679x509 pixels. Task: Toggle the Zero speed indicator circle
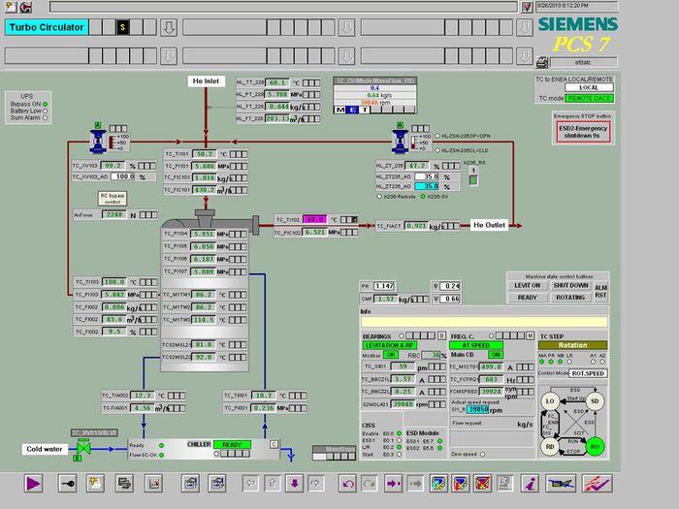[x=482, y=454]
